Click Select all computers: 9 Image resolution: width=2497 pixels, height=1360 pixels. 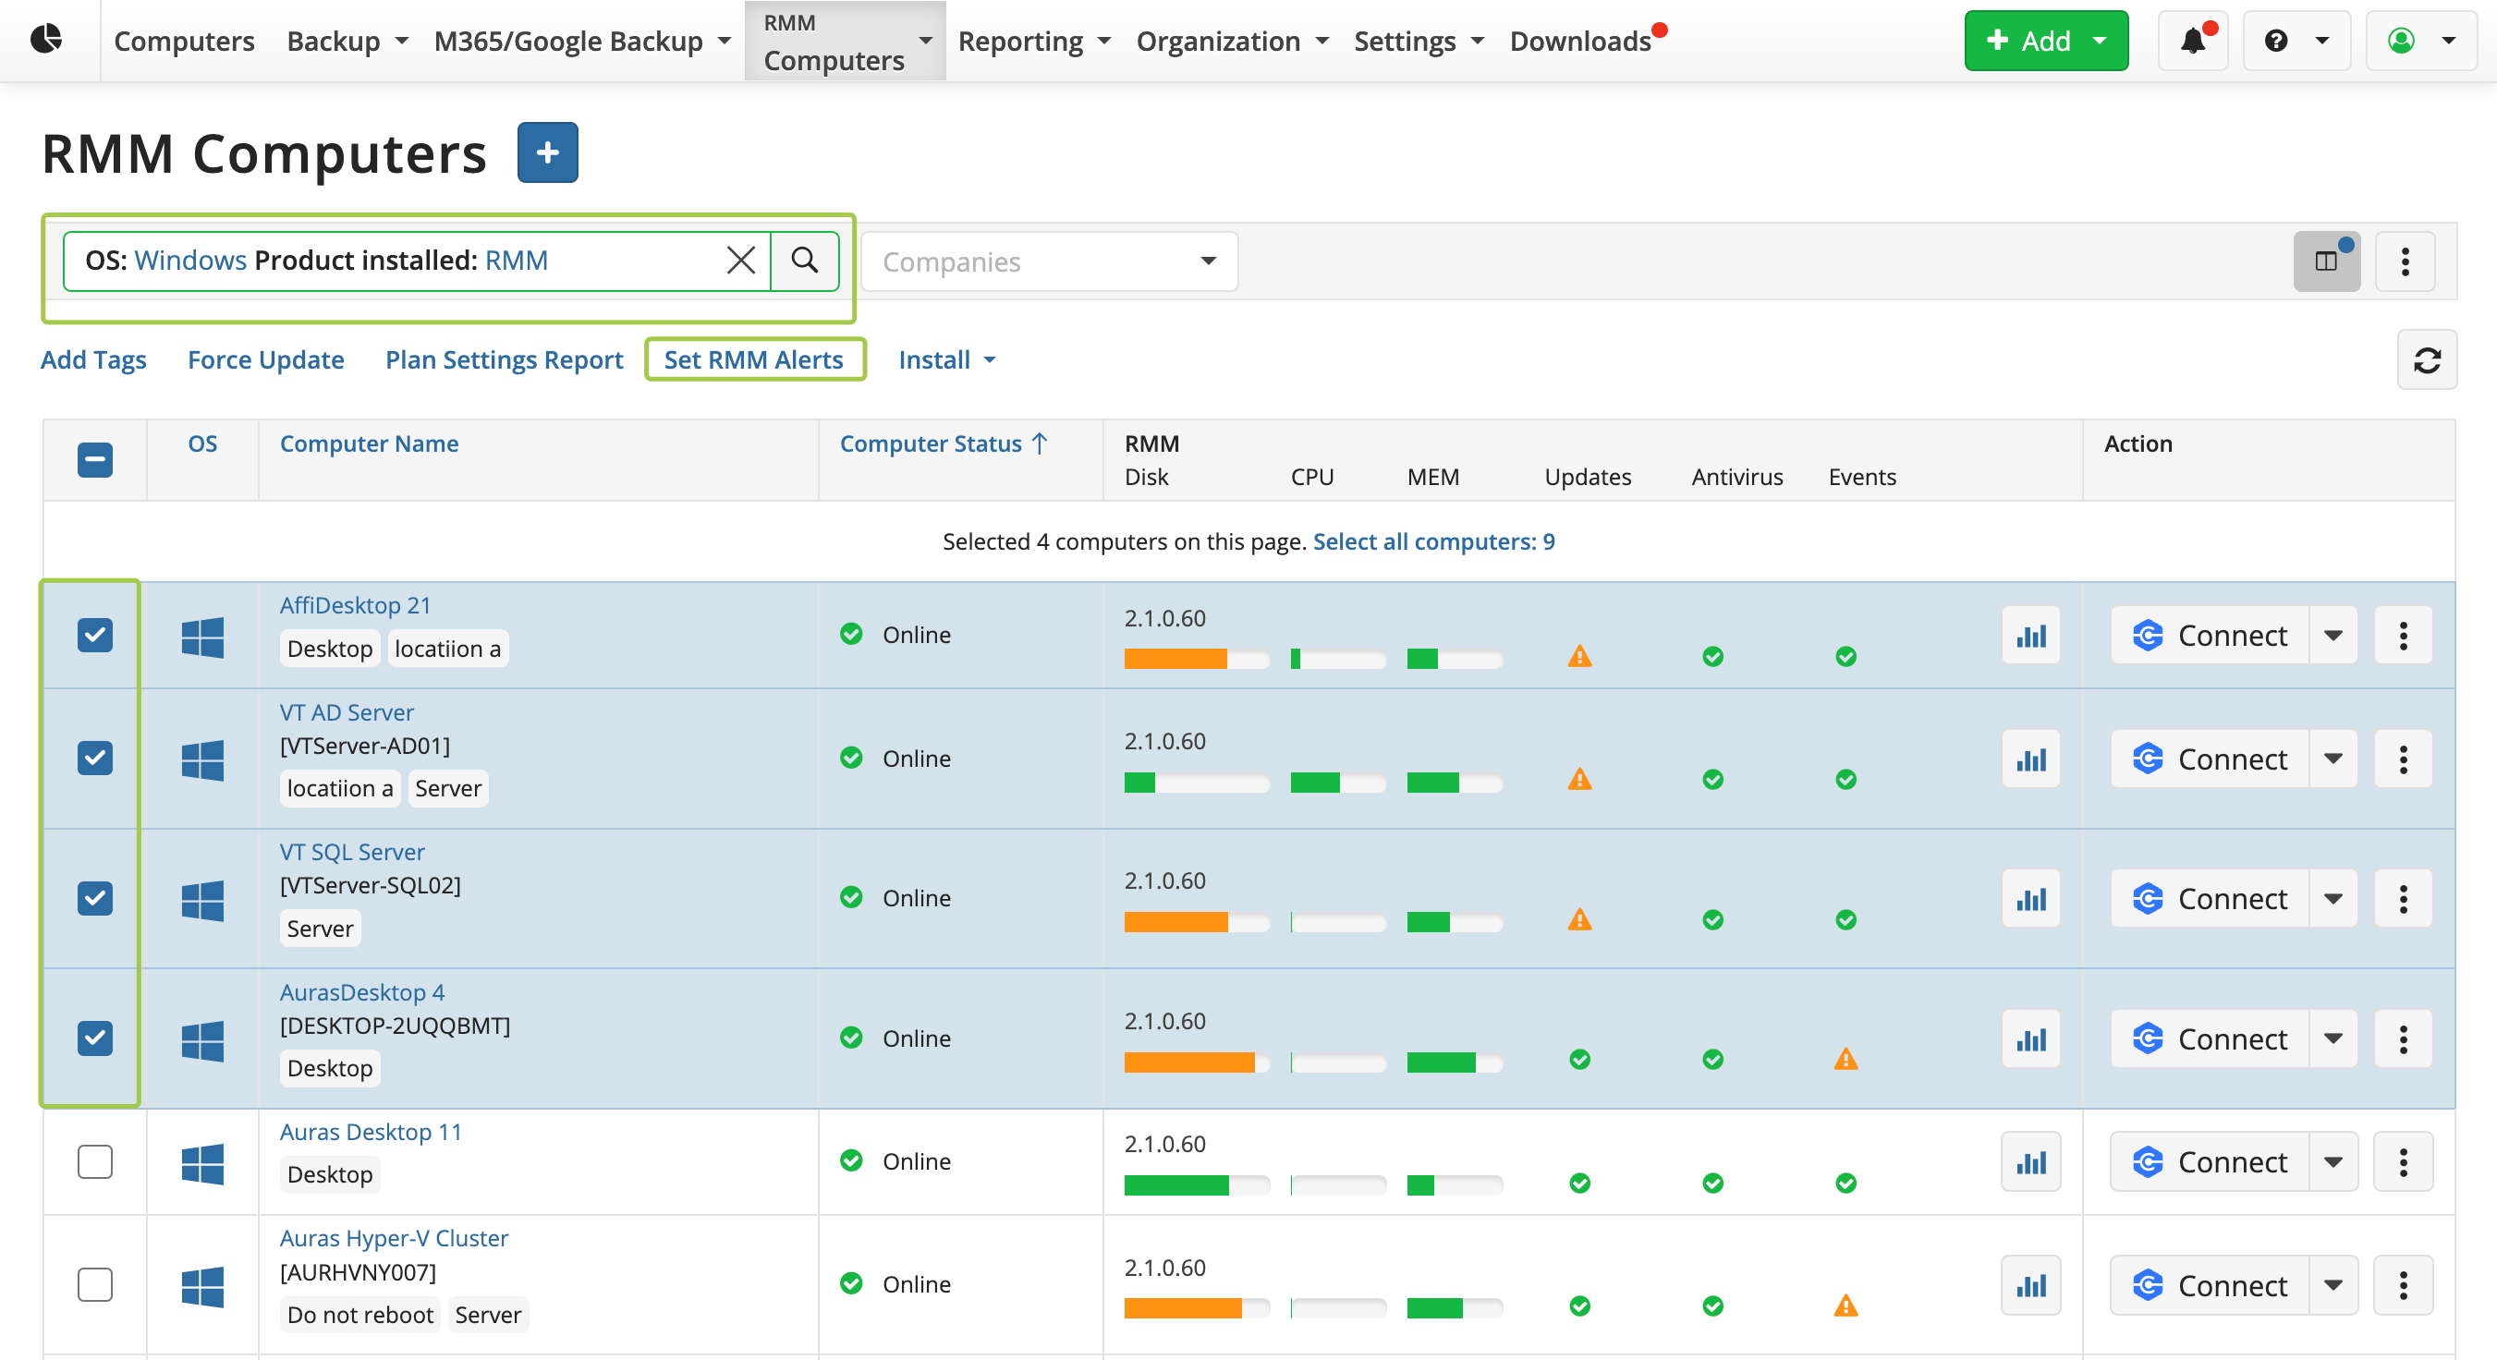pyautogui.click(x=1433, y=540)
